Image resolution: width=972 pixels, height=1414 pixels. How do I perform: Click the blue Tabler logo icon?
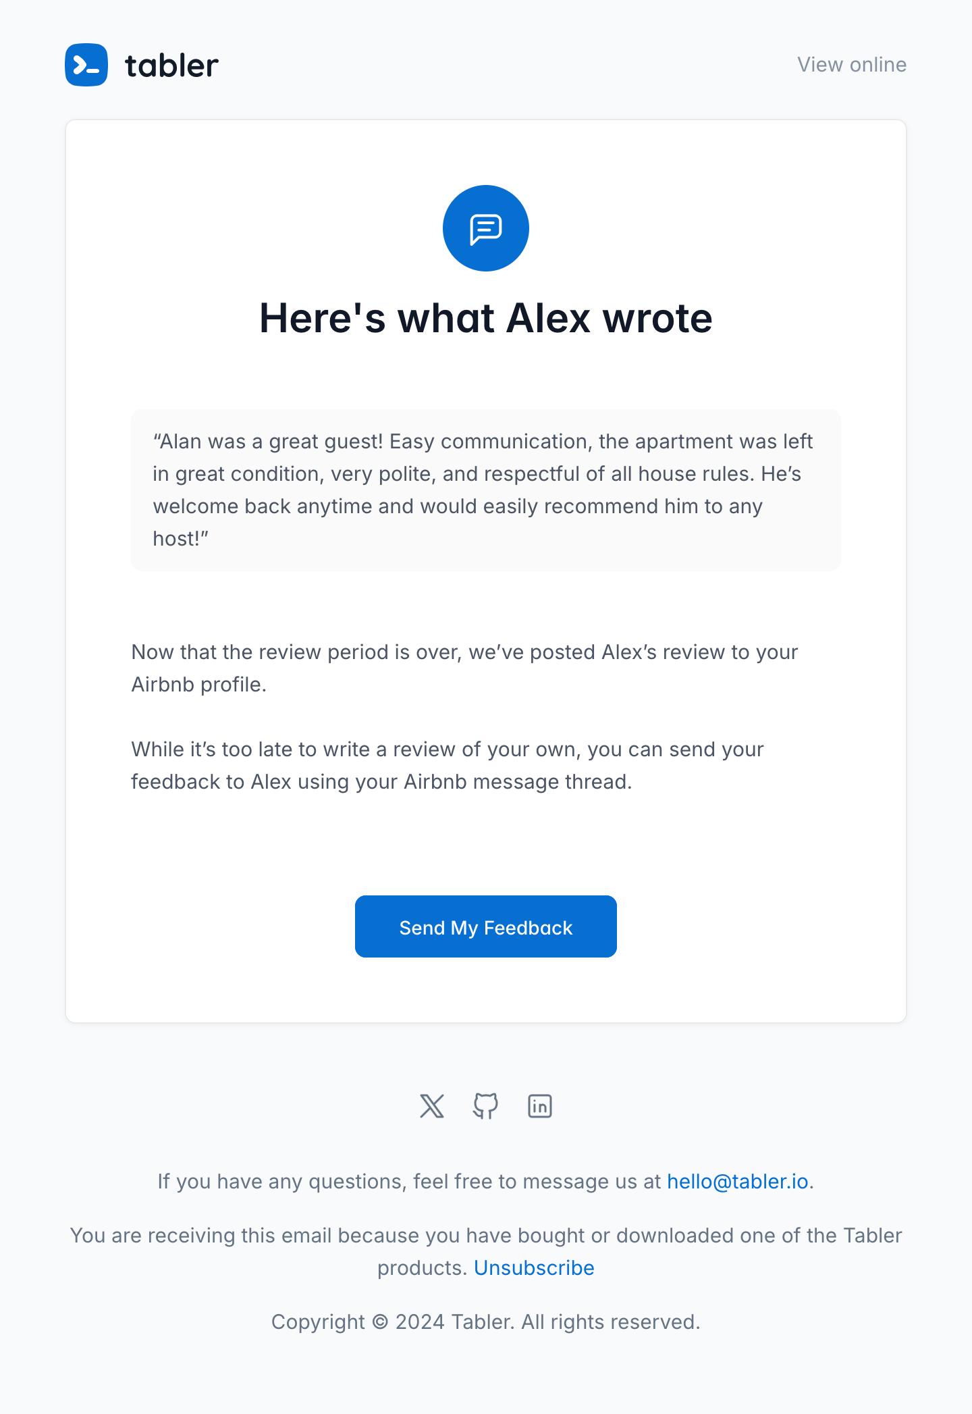point(86,65)
